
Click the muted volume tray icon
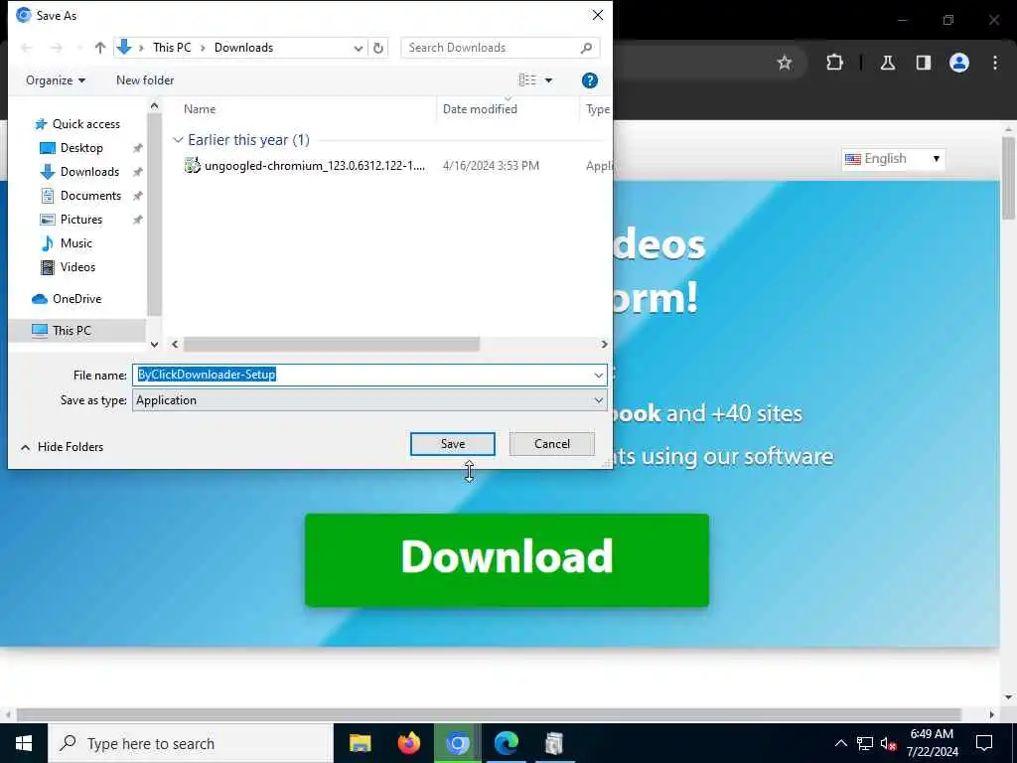(x=888, y=743)
